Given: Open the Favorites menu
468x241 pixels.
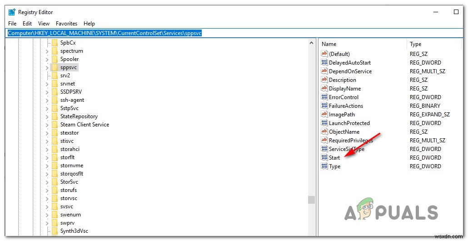Looking at the screenshot, I should point(66,24).
